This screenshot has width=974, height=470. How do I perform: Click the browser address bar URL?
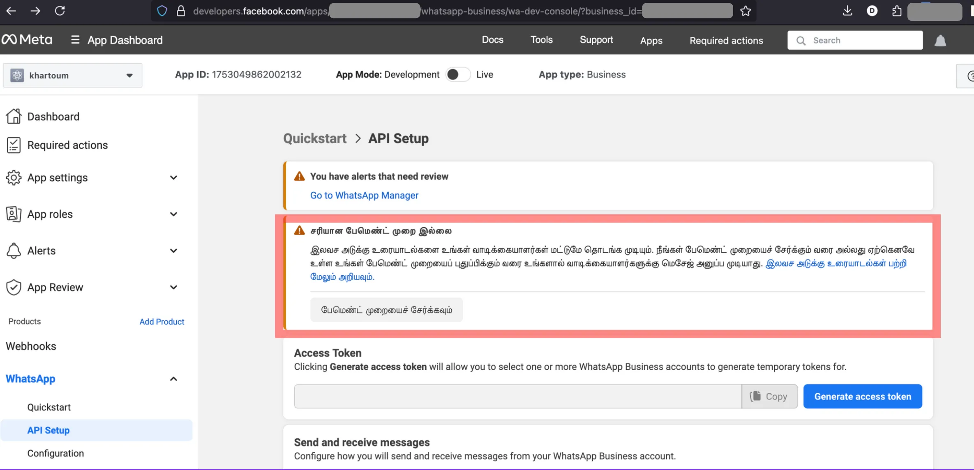click(x=453, y=11)
